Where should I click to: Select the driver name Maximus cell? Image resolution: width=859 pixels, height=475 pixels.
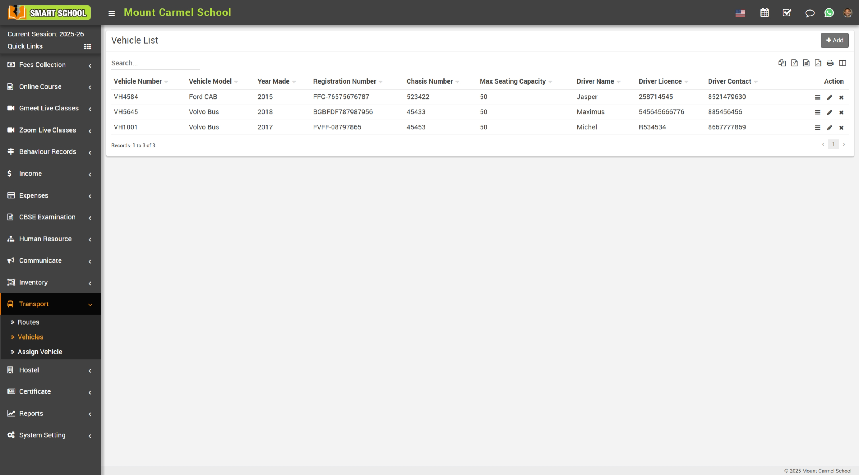[x=590, y=112]
